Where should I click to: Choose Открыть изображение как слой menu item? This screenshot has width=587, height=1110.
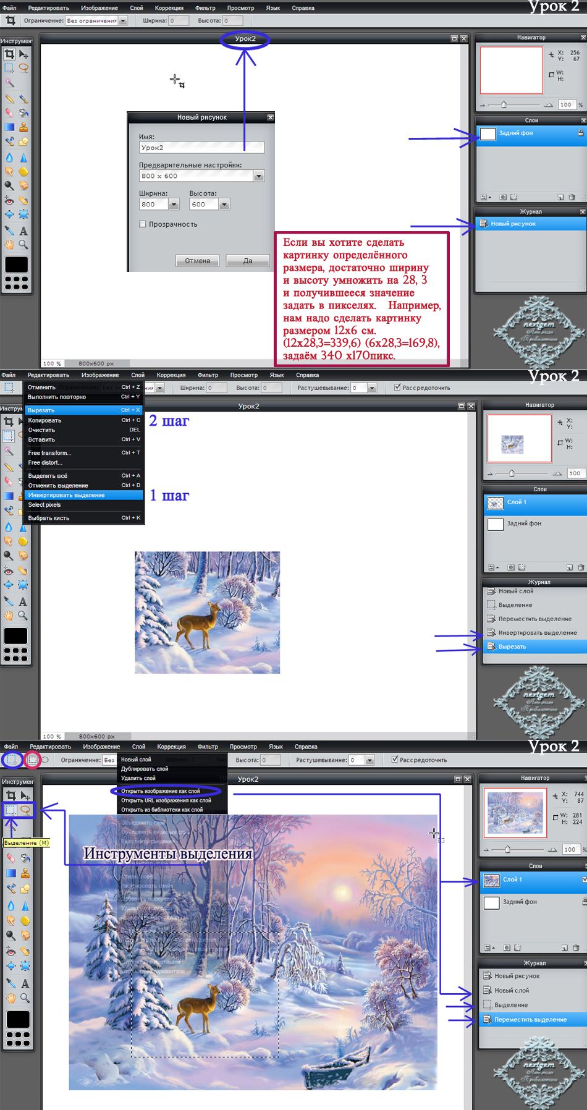click(161, 791)
